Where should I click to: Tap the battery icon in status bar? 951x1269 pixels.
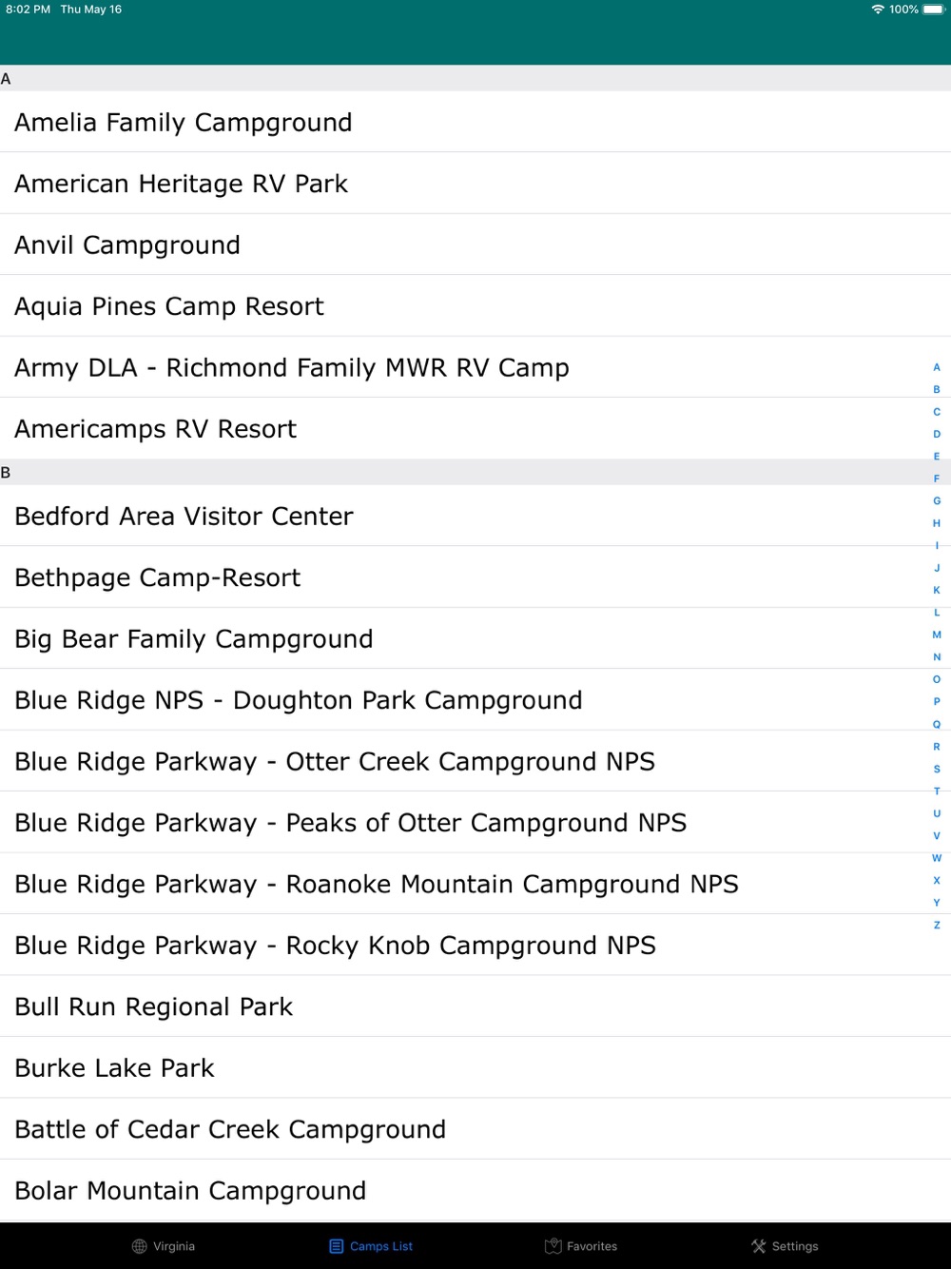tap(933, 10)
